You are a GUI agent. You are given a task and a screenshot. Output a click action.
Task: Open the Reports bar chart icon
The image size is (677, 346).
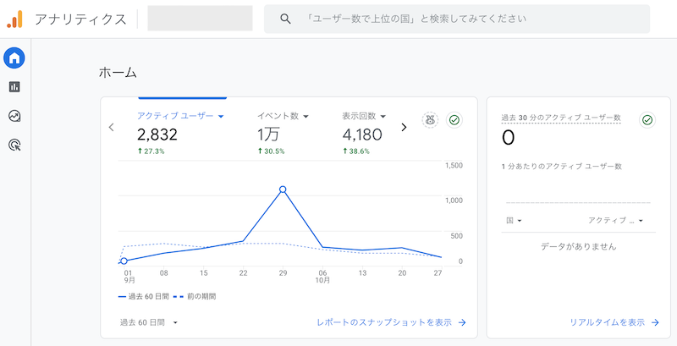click(14, 87)
